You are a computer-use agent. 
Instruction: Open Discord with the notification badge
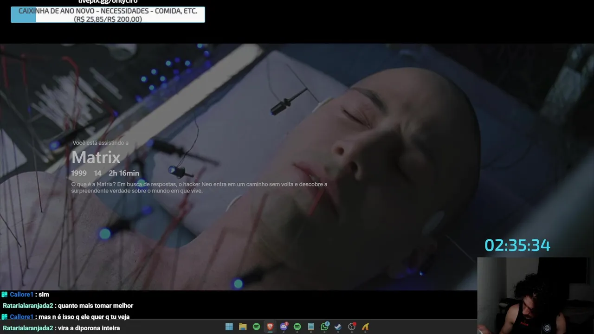coord(284,327)
